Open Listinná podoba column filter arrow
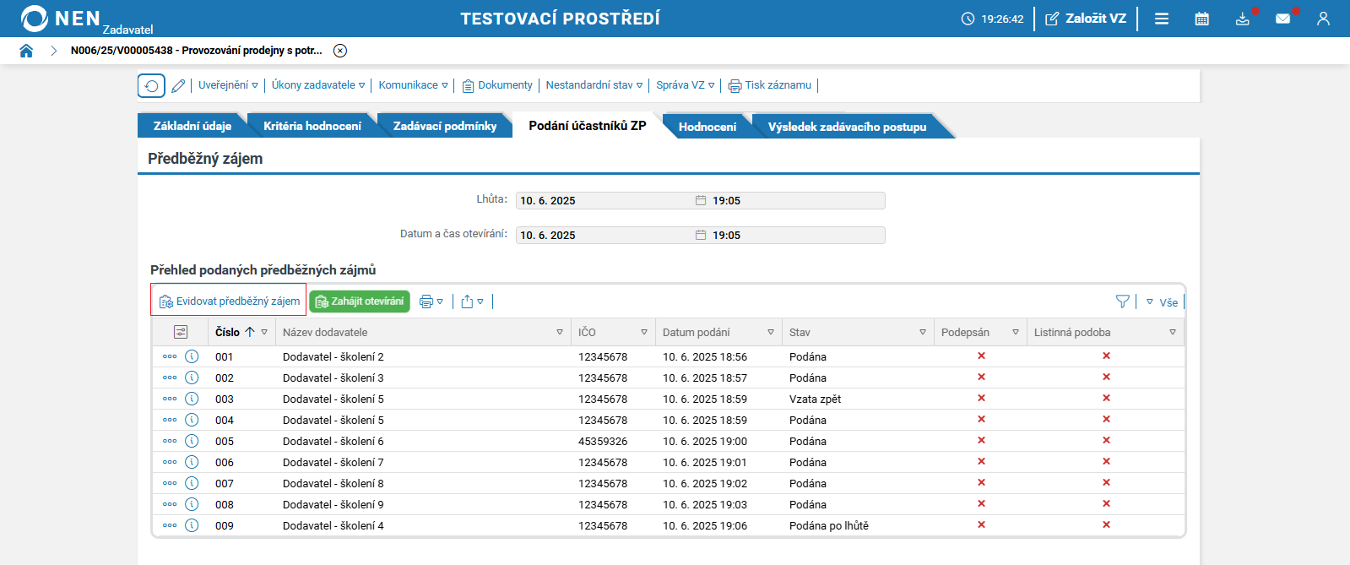Viewport: 1350px width, 565px height. (x=1173, y=332)
